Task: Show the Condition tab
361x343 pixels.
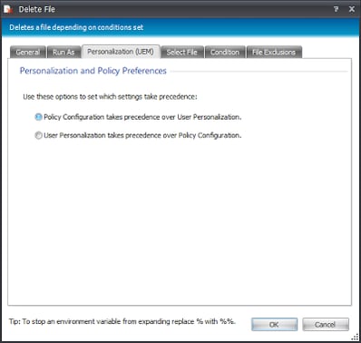Action: (x=225, y=53)
